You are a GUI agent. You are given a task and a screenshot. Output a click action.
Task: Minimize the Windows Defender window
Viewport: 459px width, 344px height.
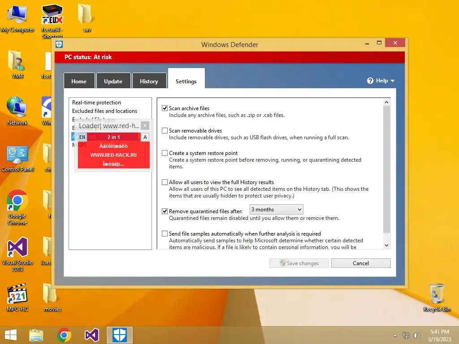click(x=367, y=43)
